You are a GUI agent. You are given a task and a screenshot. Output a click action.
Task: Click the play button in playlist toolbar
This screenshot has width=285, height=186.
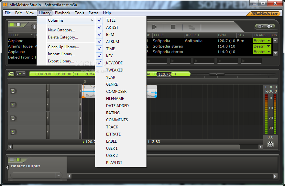click(x=155, y=27)
